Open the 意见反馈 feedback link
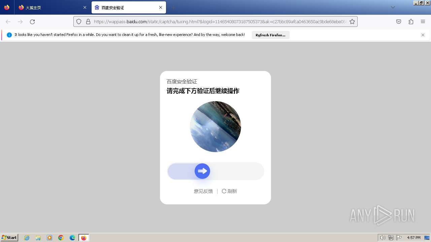Viewport: 431px width, 242px height. [x=203, y=191]
